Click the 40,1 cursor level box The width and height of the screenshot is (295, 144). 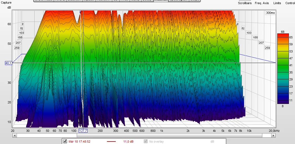pyautogui.click(x=9, y=63)
